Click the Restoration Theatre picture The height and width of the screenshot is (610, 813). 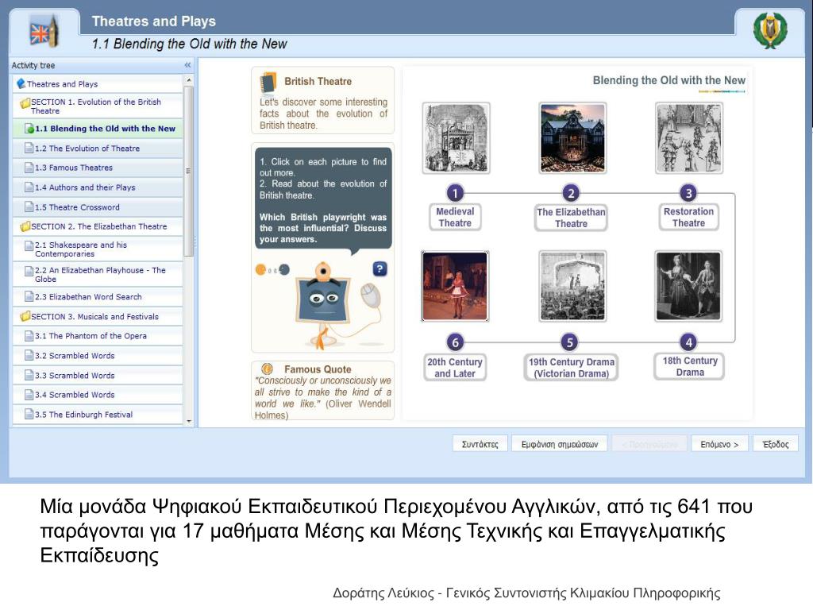point(688,138)
